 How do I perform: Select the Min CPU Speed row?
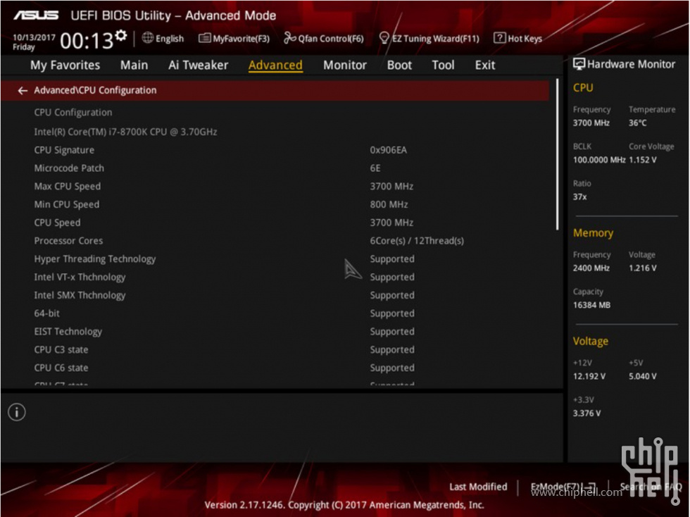tap(275, 204)
